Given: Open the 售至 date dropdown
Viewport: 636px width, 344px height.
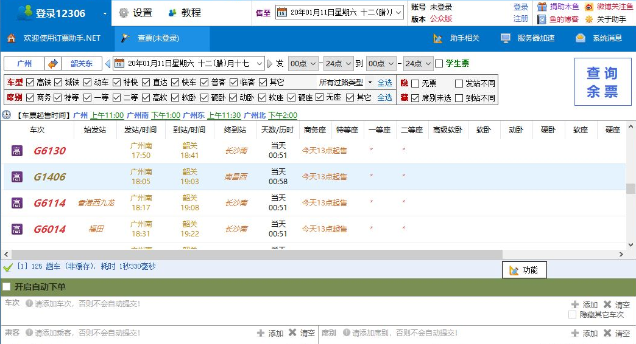Looking at the screenshot, I should (x=398, y=13).
